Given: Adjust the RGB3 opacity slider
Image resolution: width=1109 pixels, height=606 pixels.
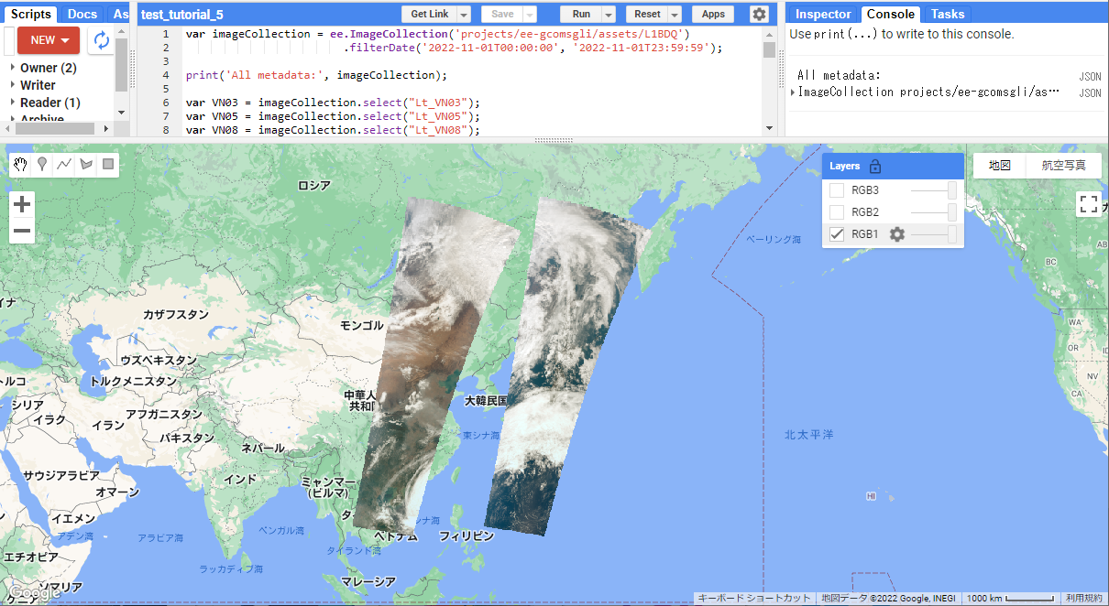Looking at the screenshot, I should pos(952,190).
